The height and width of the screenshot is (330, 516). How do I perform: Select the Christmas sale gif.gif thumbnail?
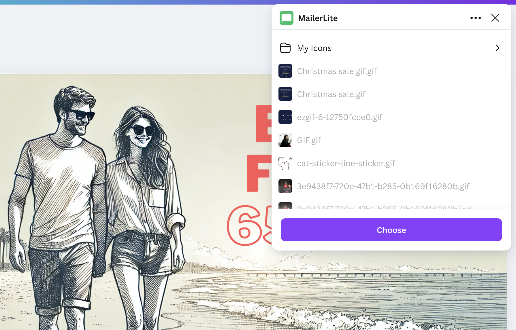coord(285,71)
